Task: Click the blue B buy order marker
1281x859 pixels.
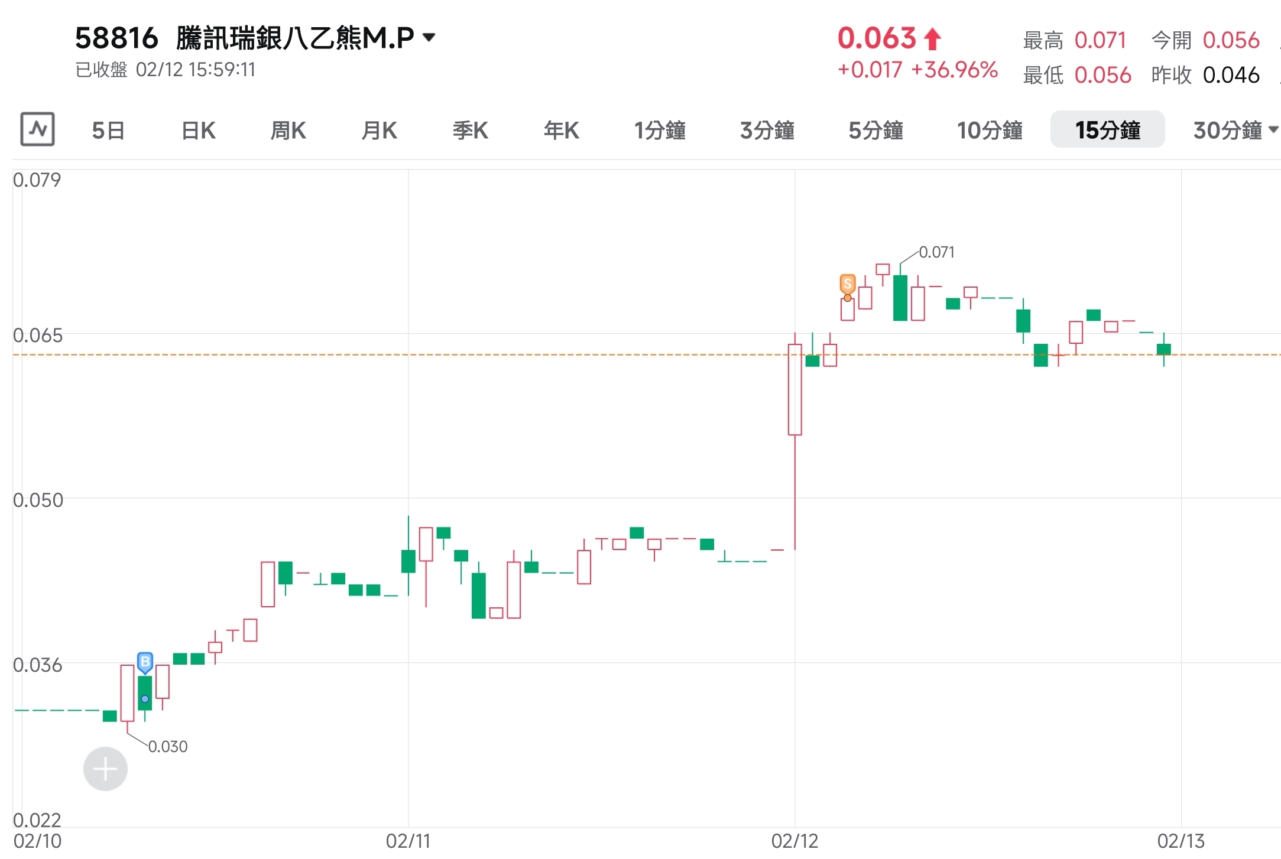Action: [144, 662]
